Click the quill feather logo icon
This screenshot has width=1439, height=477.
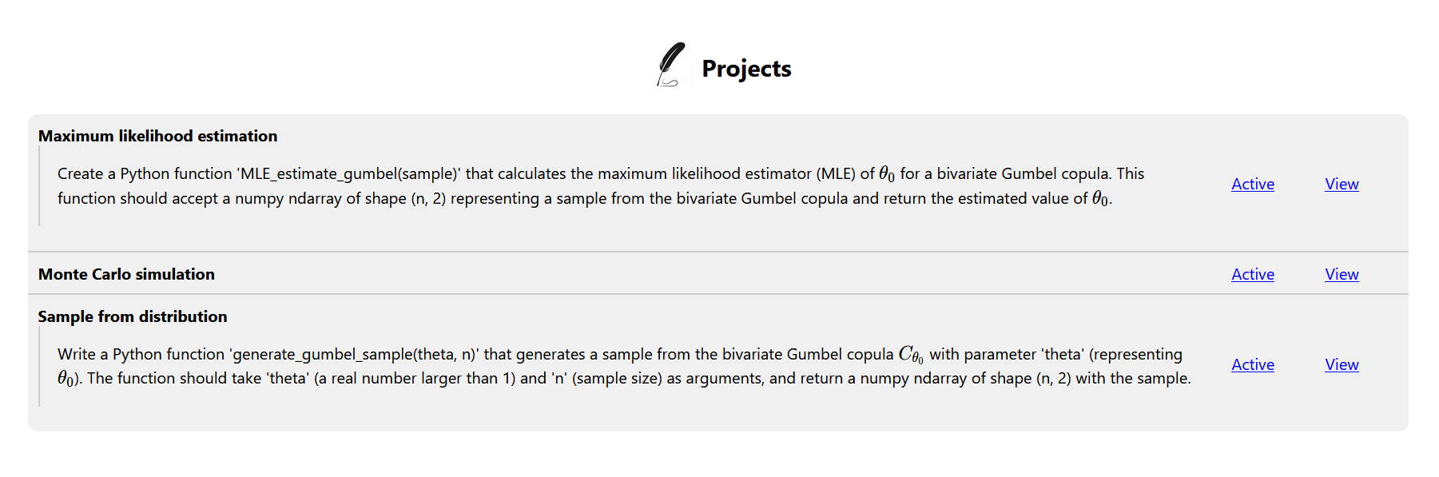(x=671, y=64)
